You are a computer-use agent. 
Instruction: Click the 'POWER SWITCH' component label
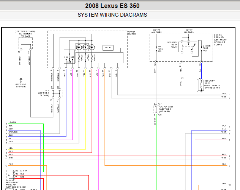tap(132, 33)
